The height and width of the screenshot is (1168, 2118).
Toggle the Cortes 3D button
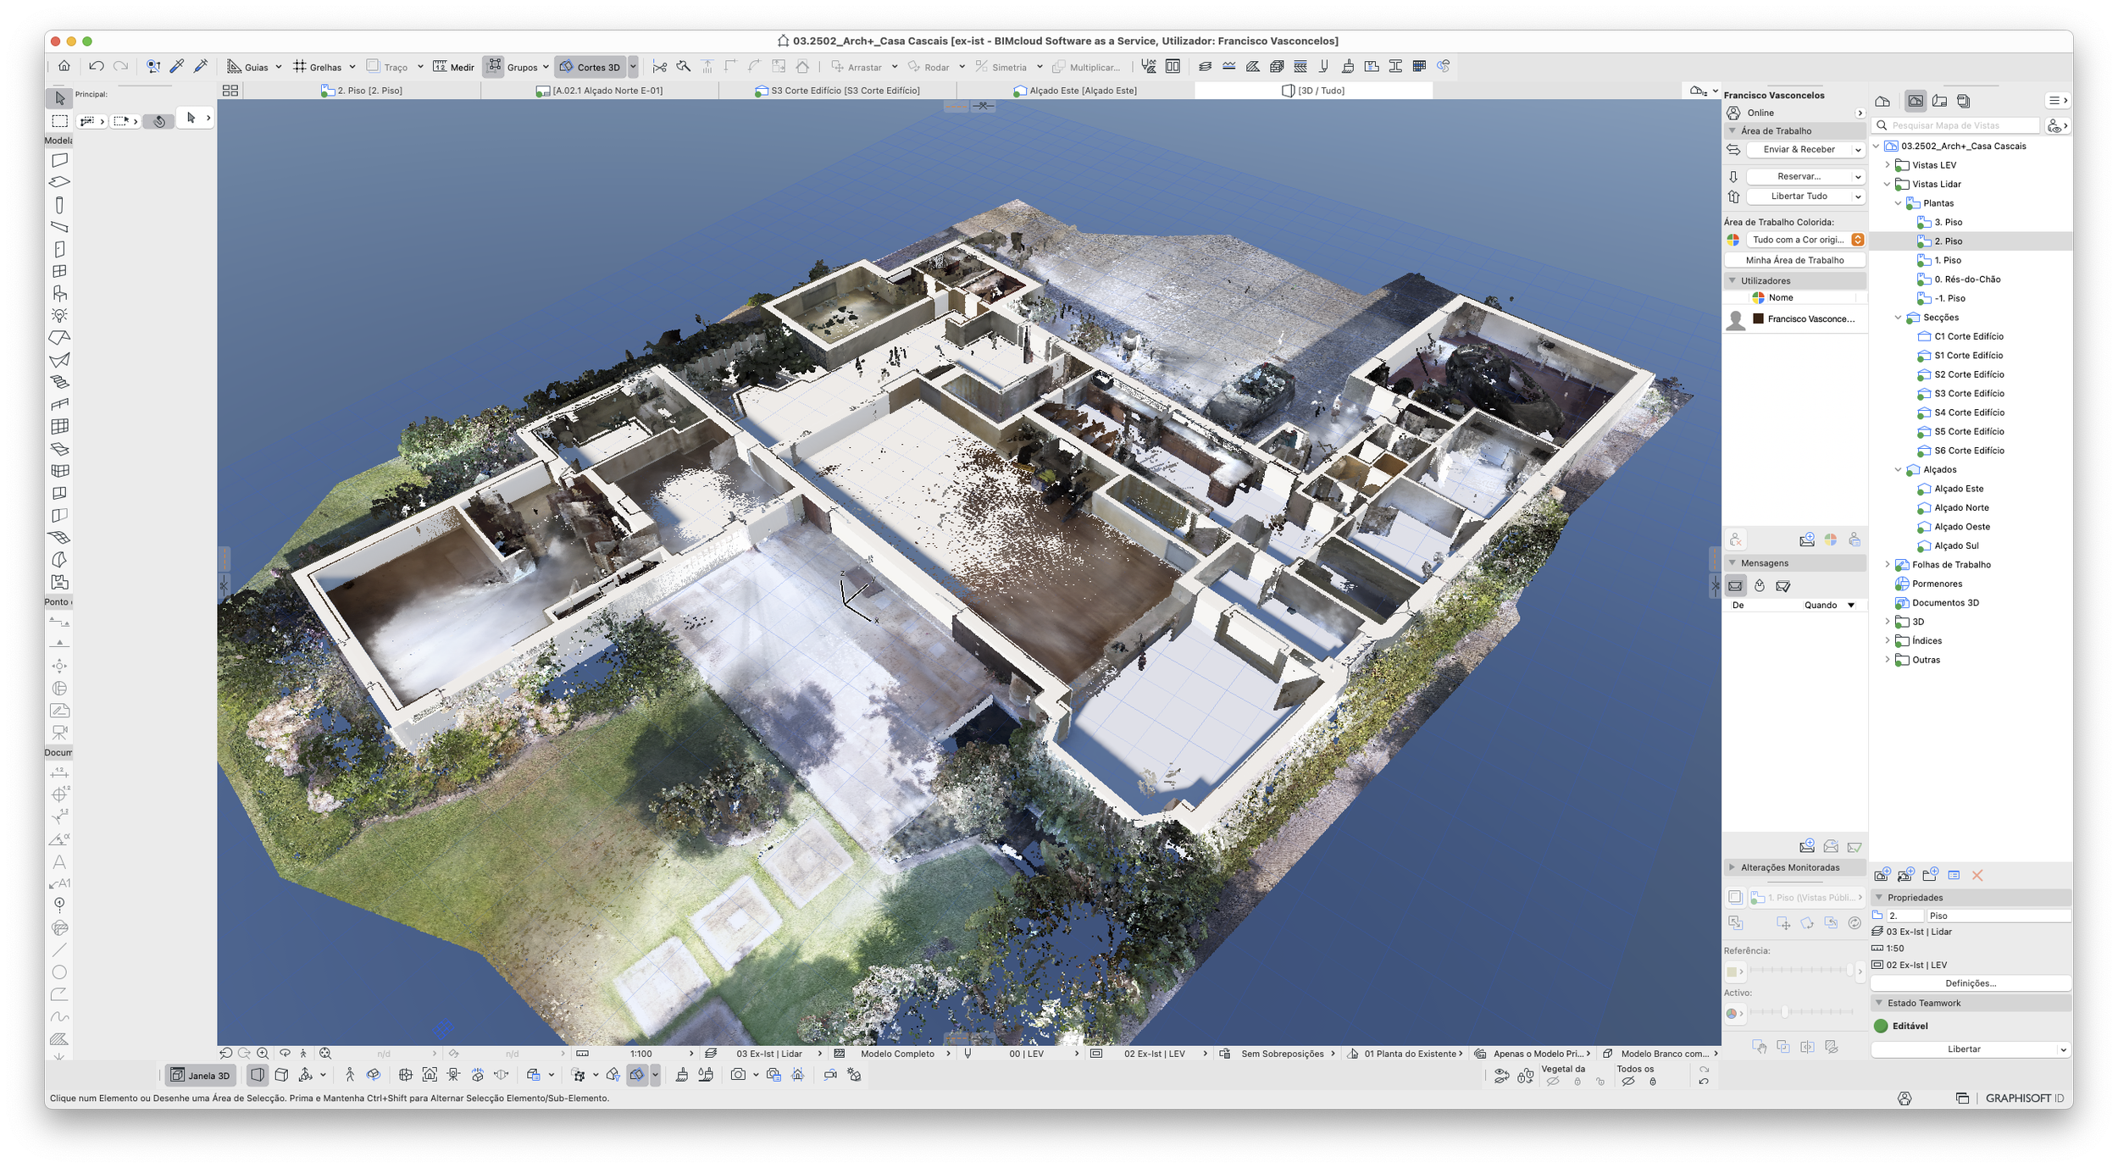point(590,67)
